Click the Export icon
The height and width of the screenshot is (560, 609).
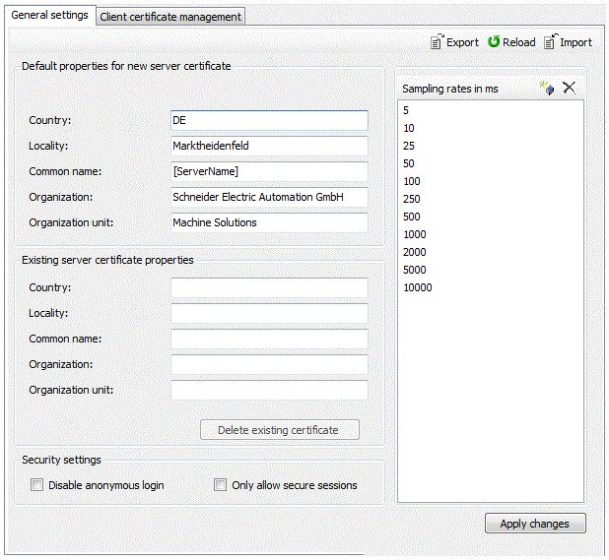[x=437, y=42]
